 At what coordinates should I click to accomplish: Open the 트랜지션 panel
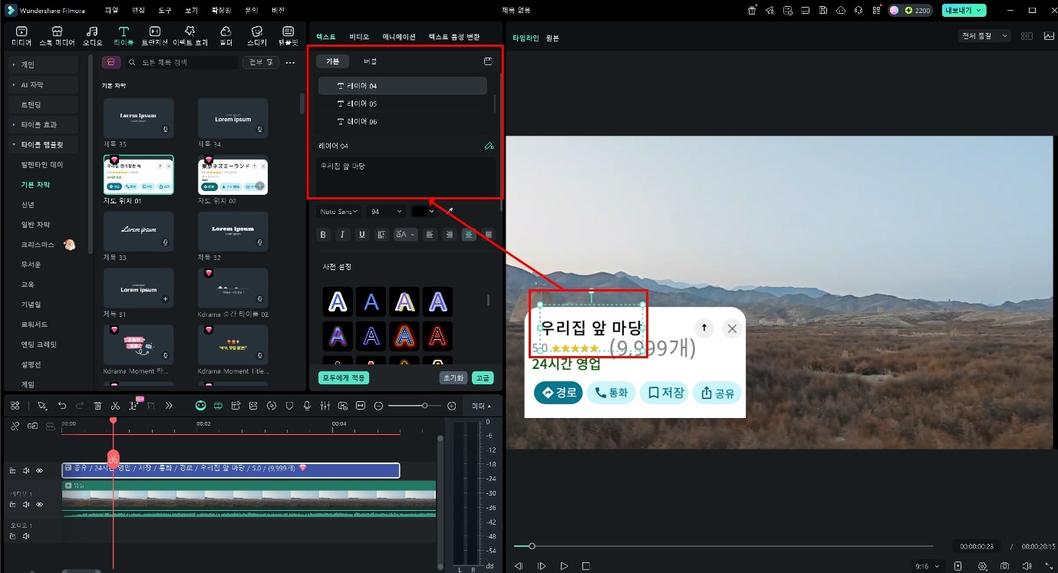(154, 35)
